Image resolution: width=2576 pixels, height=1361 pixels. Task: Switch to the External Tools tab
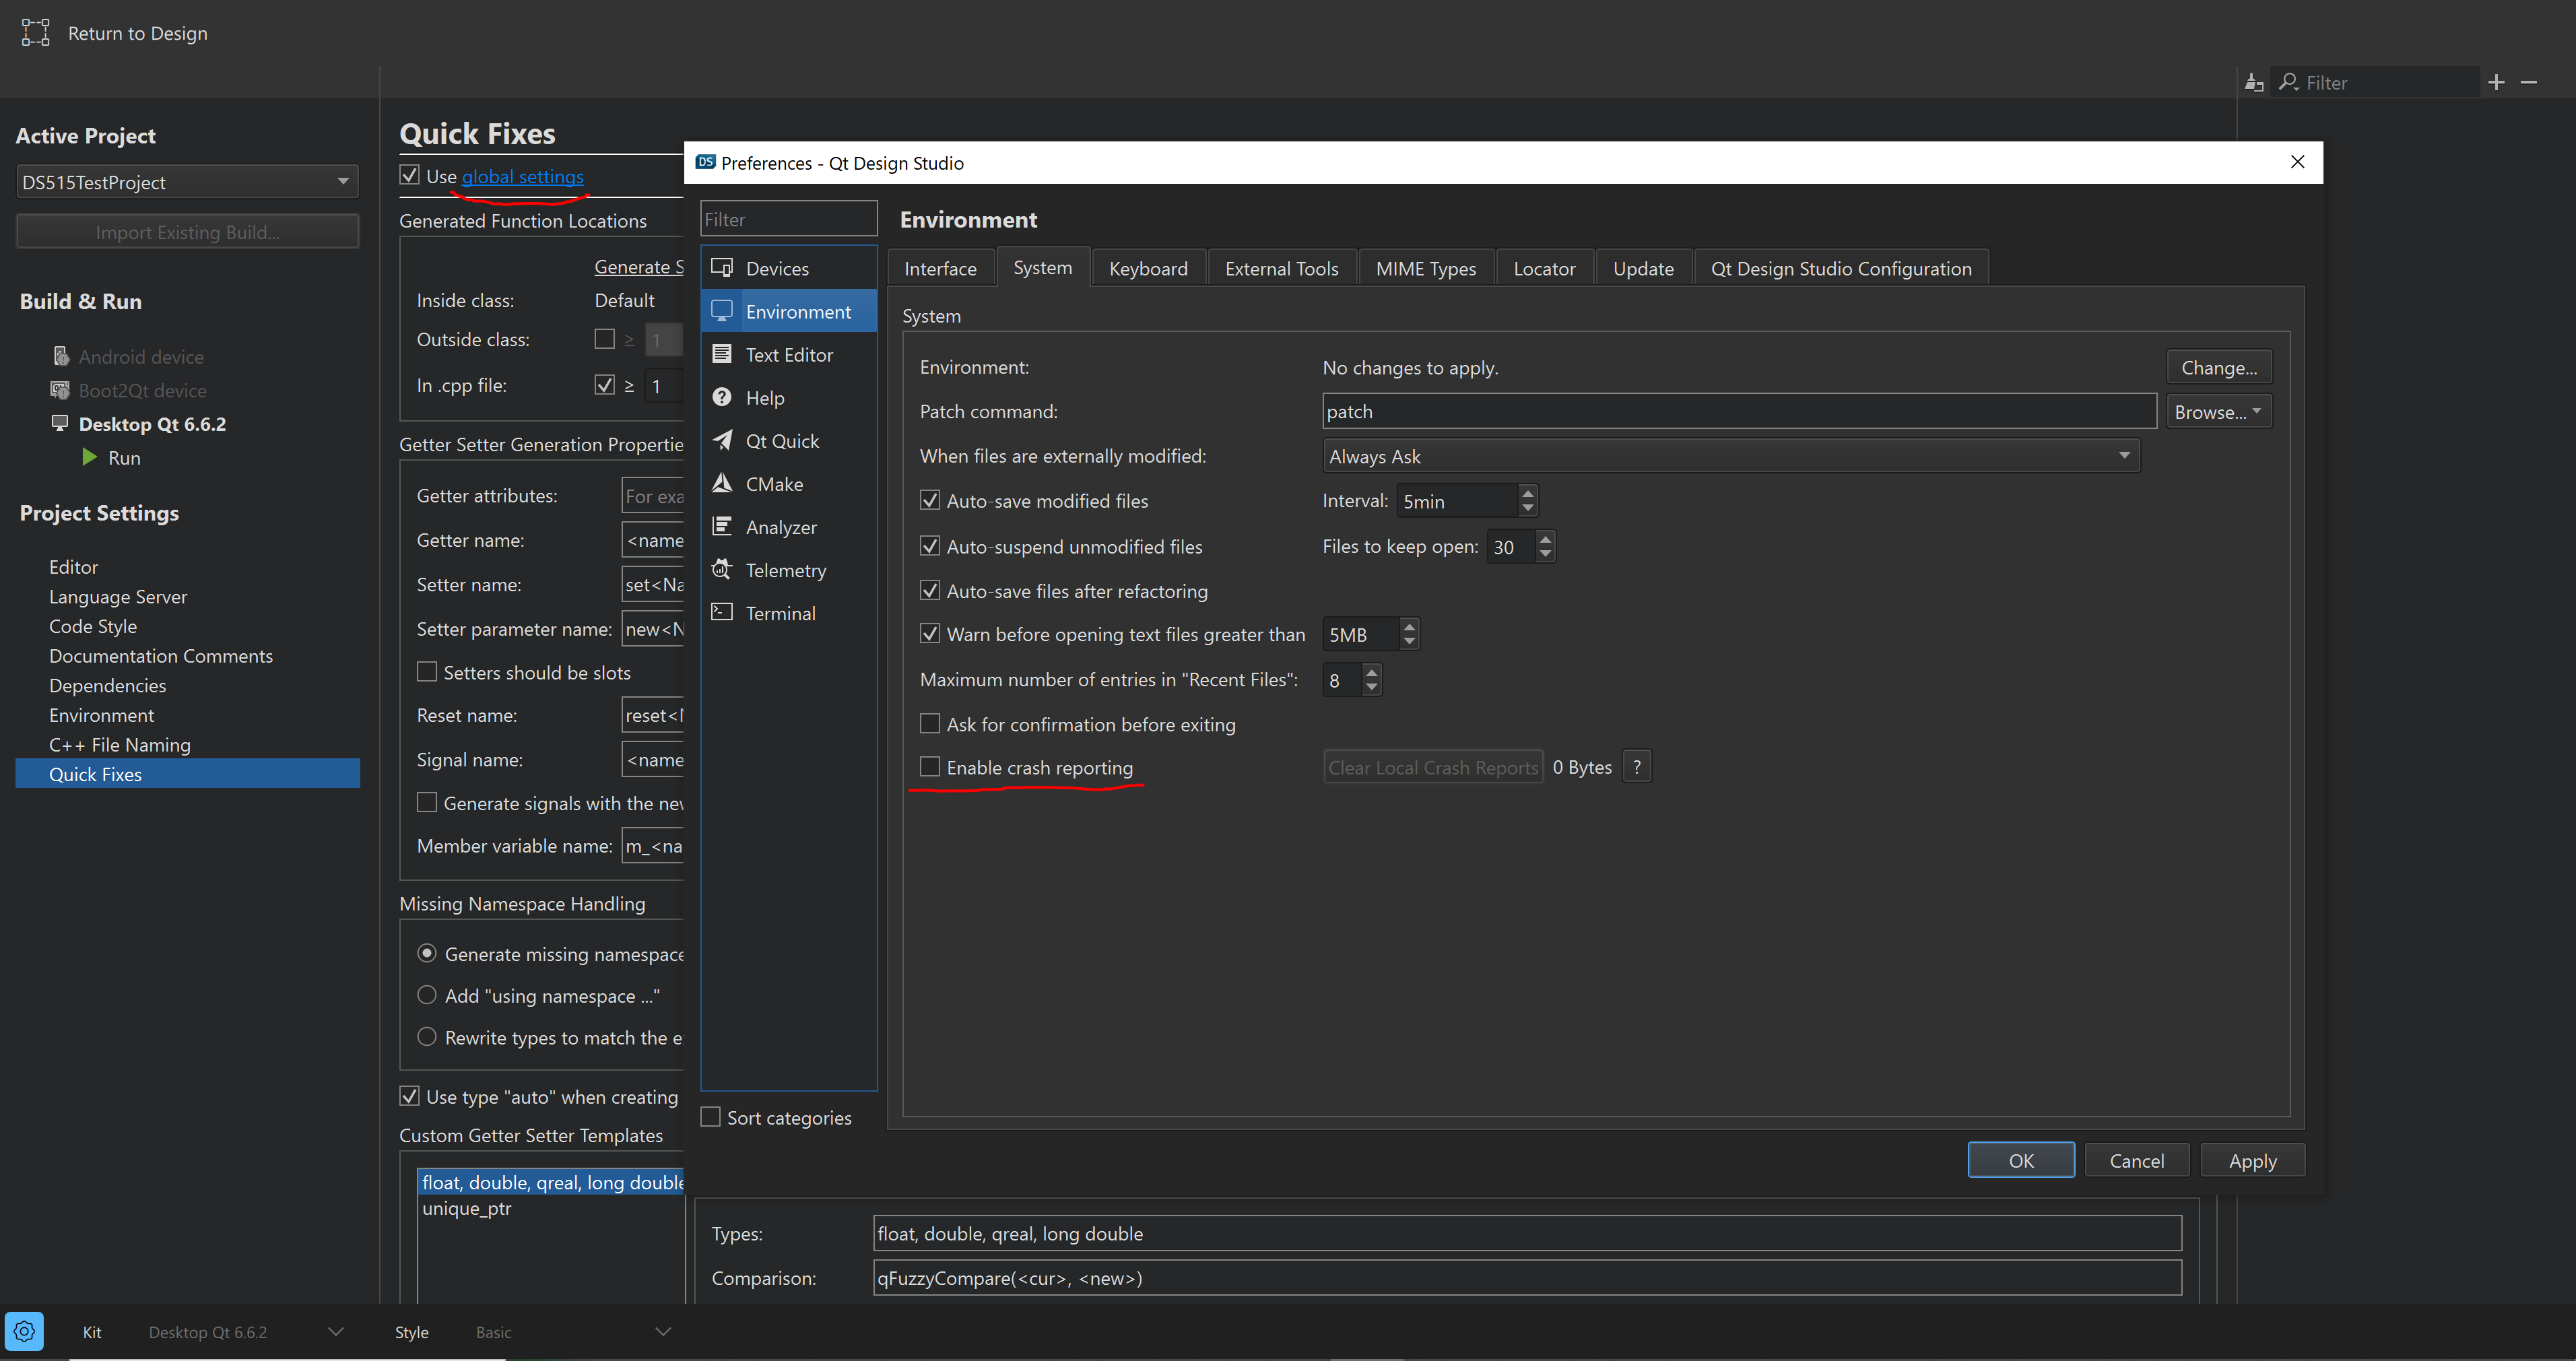pos(1281,268)
